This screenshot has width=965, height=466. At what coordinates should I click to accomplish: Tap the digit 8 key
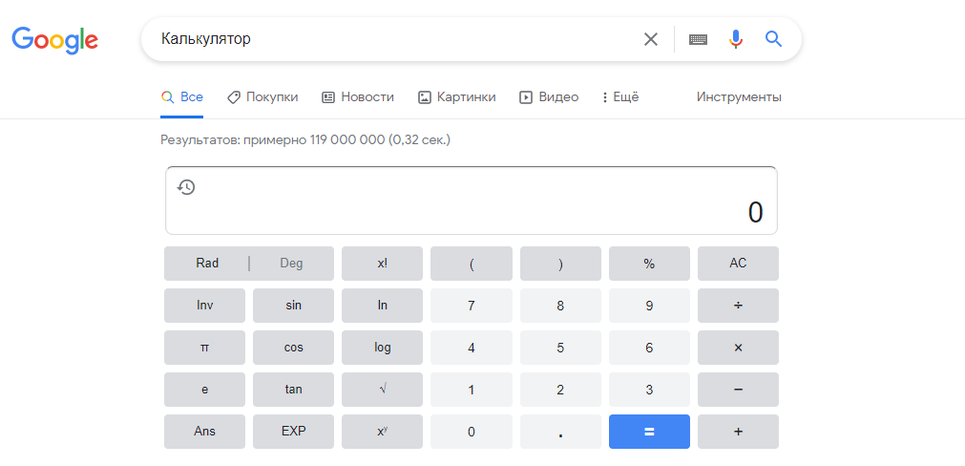coord(560,306)
